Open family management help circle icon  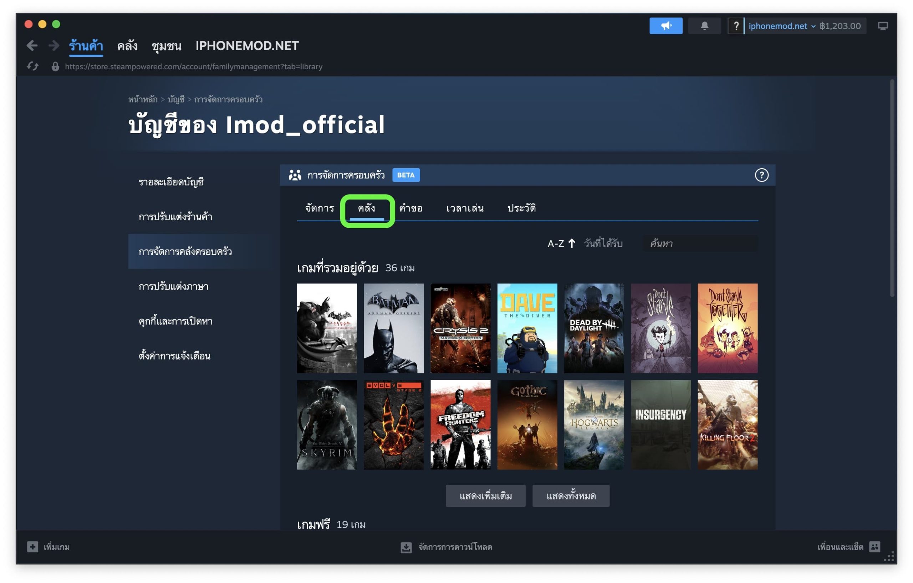tap(761, 175)
